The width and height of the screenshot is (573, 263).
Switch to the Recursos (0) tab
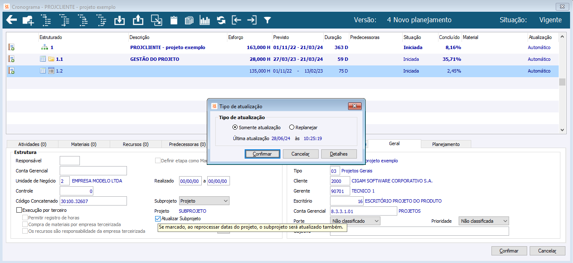point(135,144)
